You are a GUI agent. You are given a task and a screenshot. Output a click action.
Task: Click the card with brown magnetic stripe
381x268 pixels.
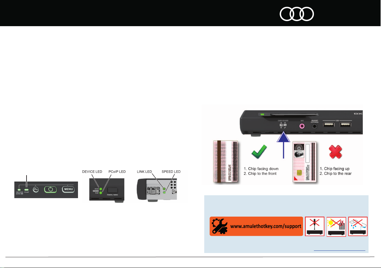click(226, 161)
